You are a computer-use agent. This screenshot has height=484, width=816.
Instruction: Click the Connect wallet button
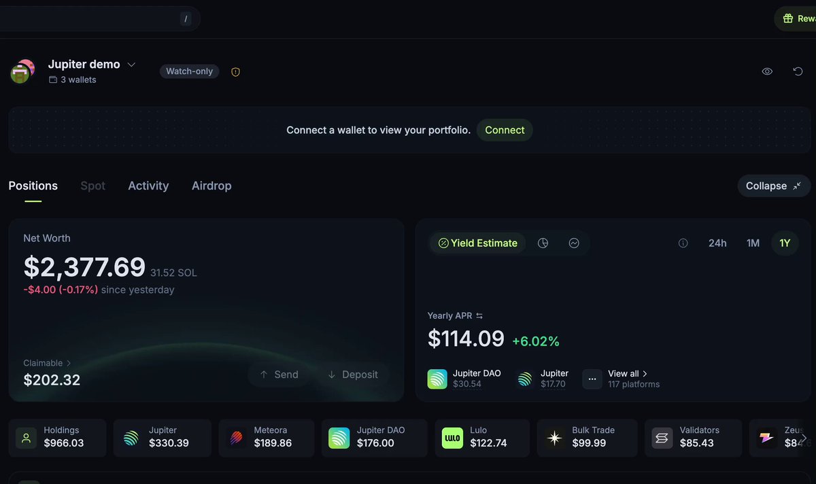[x=505, y=130]
